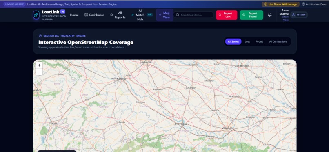Image resolution: width=329 pixels, height=152 pixels.
Task: Click the Geospatial Proximity Engine pin icon
Action: tap(40, 36)
